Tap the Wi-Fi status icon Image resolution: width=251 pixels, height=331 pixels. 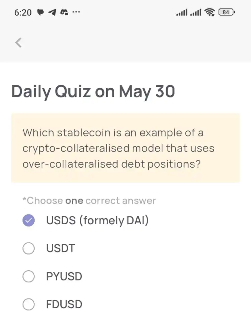(210, 12)
